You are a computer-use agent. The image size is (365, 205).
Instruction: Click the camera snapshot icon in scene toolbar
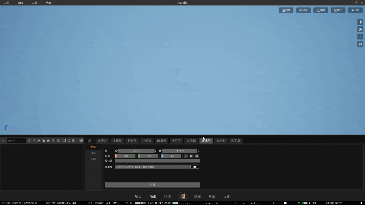[x=44, y=140]
